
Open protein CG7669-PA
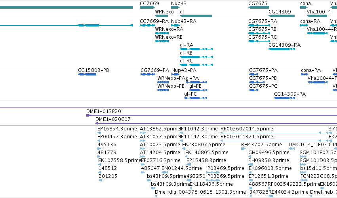[155, 70]
